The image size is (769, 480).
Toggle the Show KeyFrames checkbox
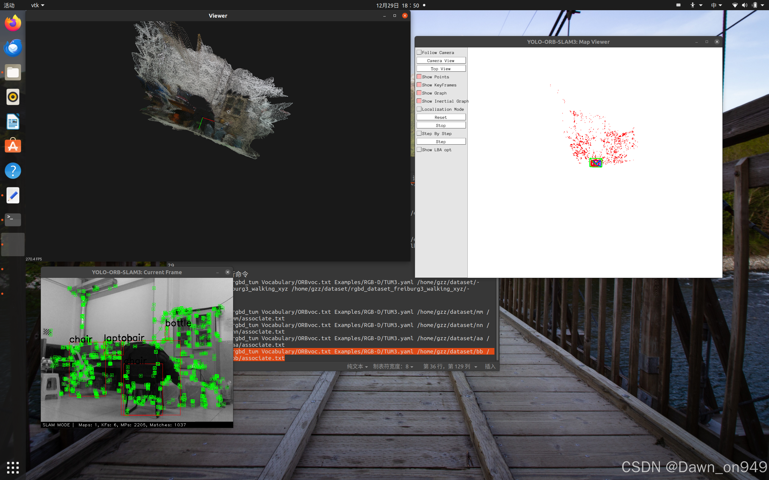(419, 85)
